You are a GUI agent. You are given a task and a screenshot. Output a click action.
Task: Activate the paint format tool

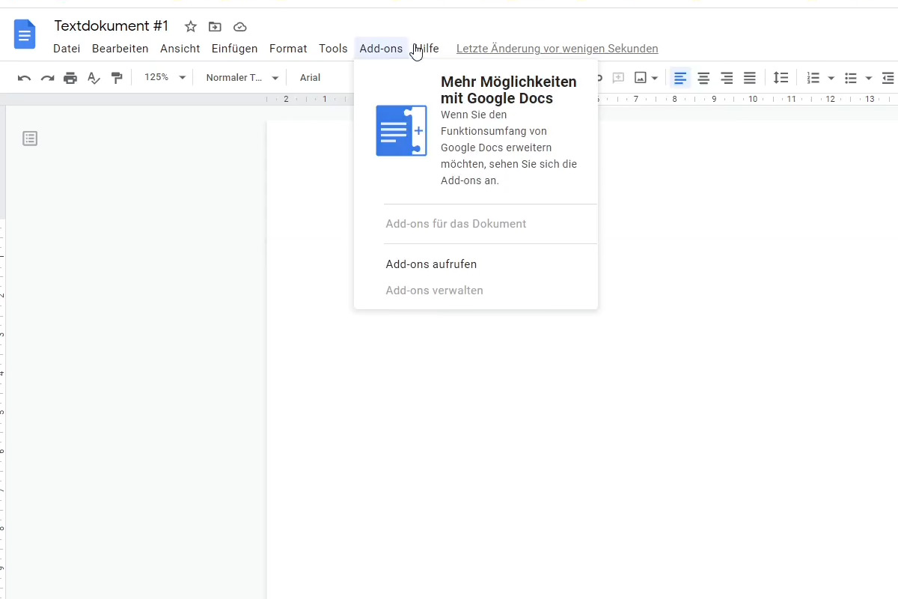coord(117,78)
